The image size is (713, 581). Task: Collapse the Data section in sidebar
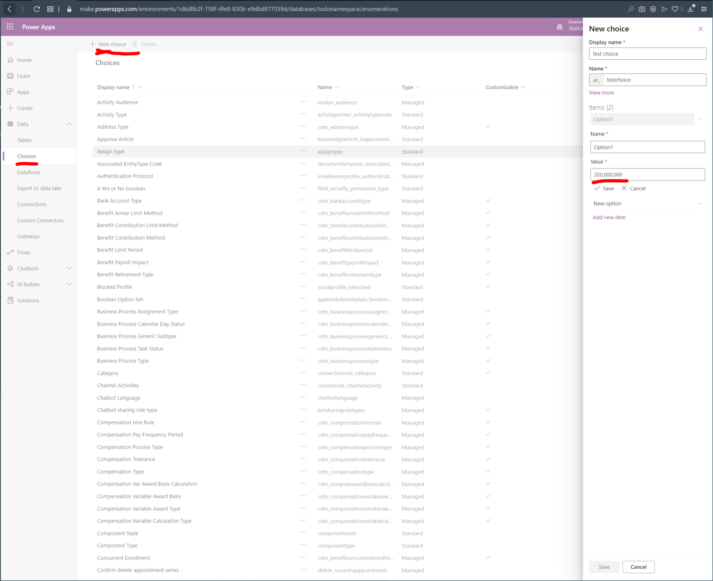click(x=70, y=124)
